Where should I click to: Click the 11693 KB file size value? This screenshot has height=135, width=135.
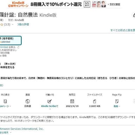pos(95,106)
